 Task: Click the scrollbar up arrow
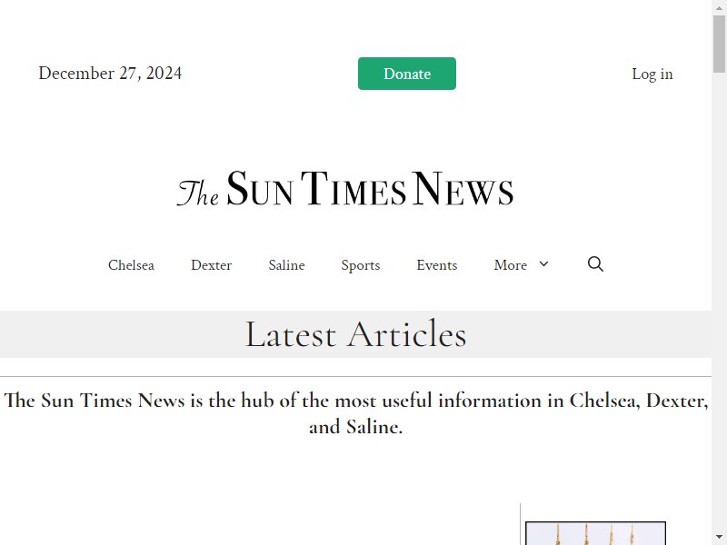[x=719, y=7]
